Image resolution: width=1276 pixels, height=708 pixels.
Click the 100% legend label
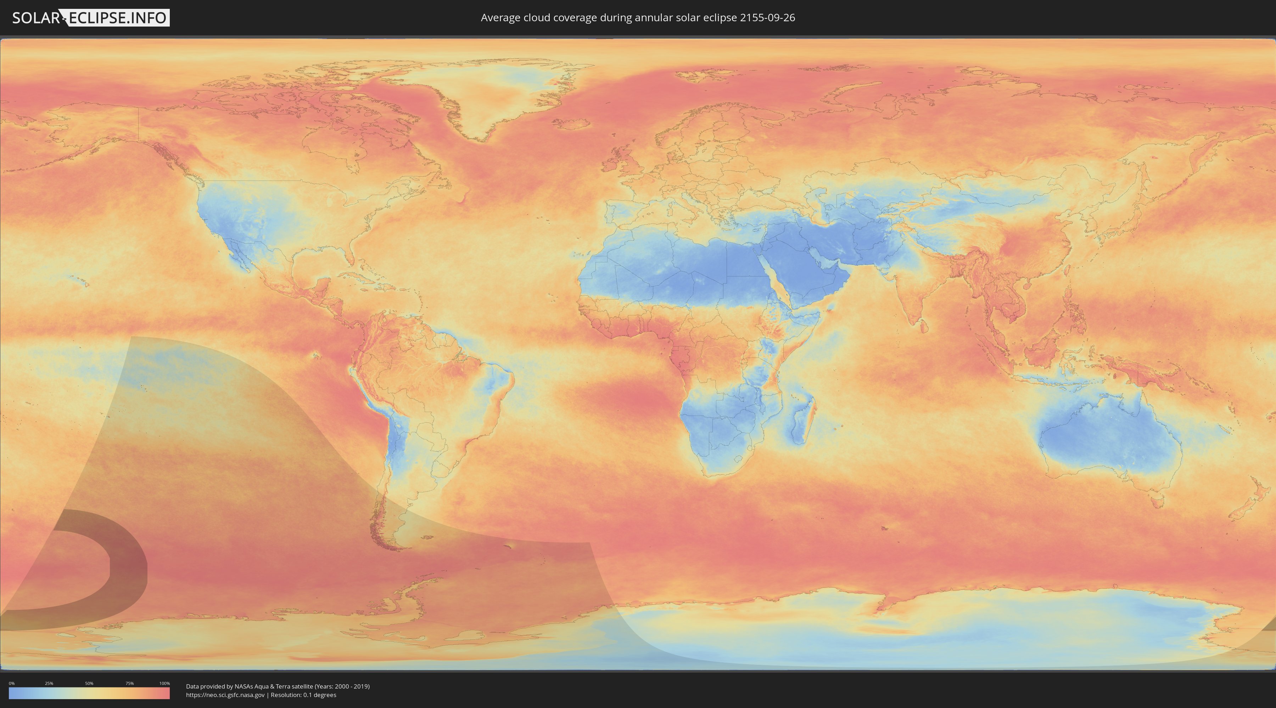pyautogui.click(x=164, y=683)
